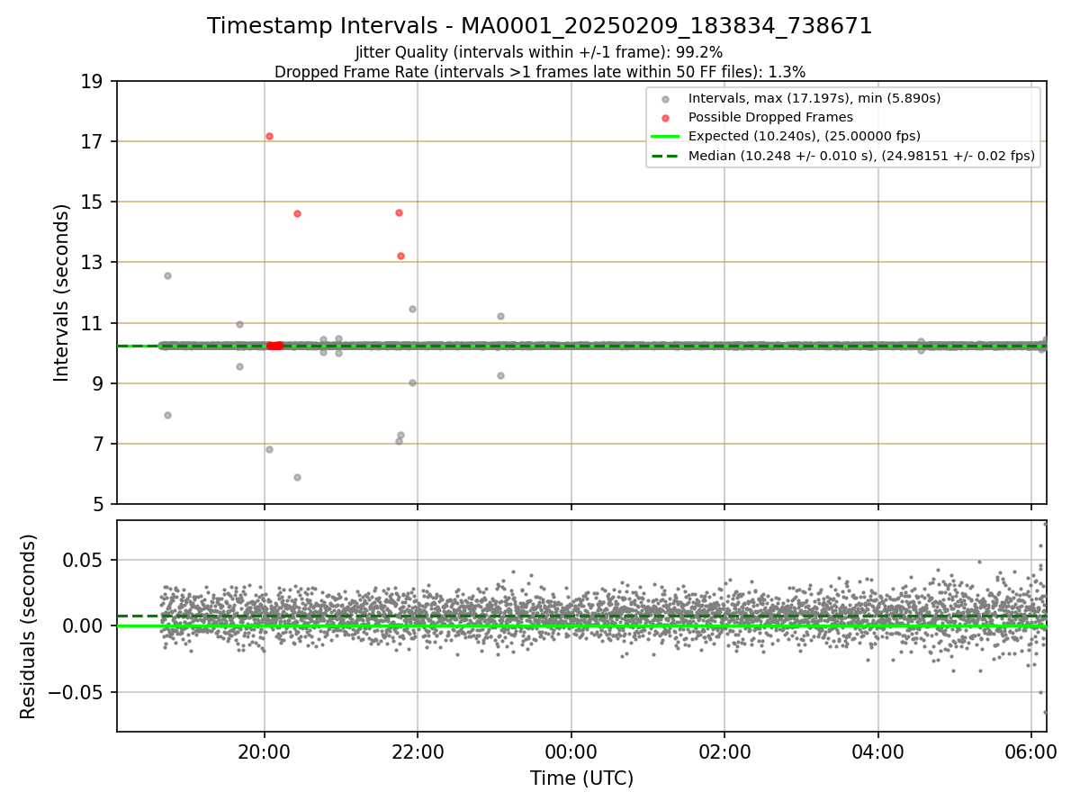
Task: Click the x-axis tick label '00:00'
Action: pos(571,751)
